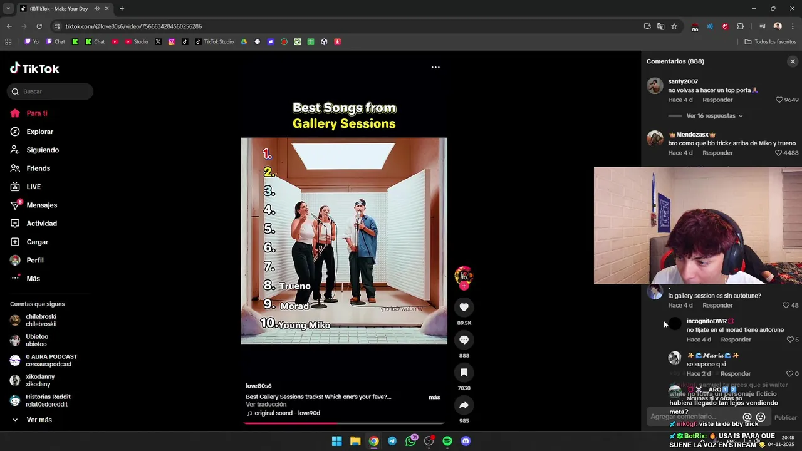This screenshot has width=802, height=451.
Task: Reply to Mendozasx's comment via Responder
Action: [x=717, y=153]
